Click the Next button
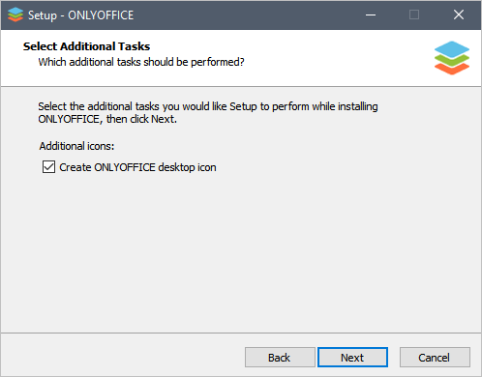Image resolution: width=482 pixels, height=377 pixels. point(352,358)
